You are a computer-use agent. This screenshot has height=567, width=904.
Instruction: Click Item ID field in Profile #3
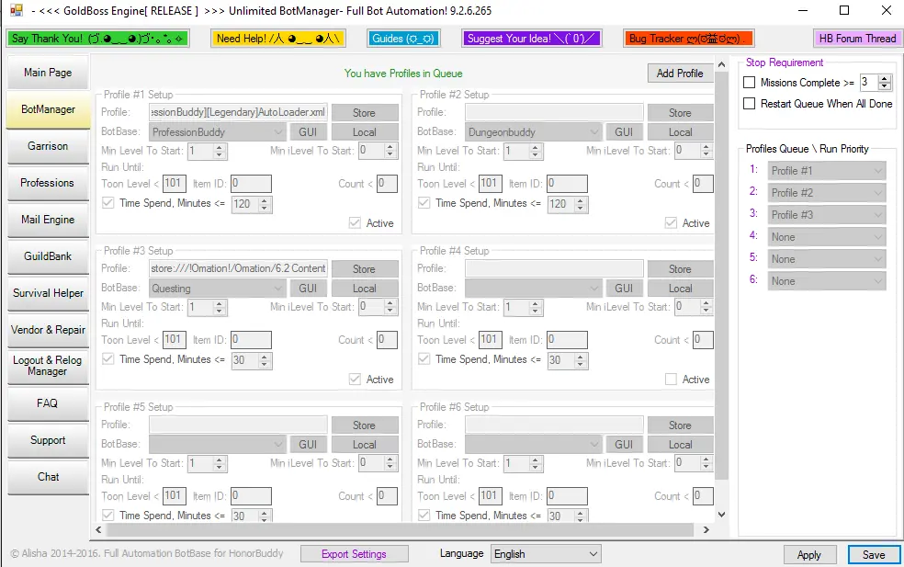(x=251, y=340)
